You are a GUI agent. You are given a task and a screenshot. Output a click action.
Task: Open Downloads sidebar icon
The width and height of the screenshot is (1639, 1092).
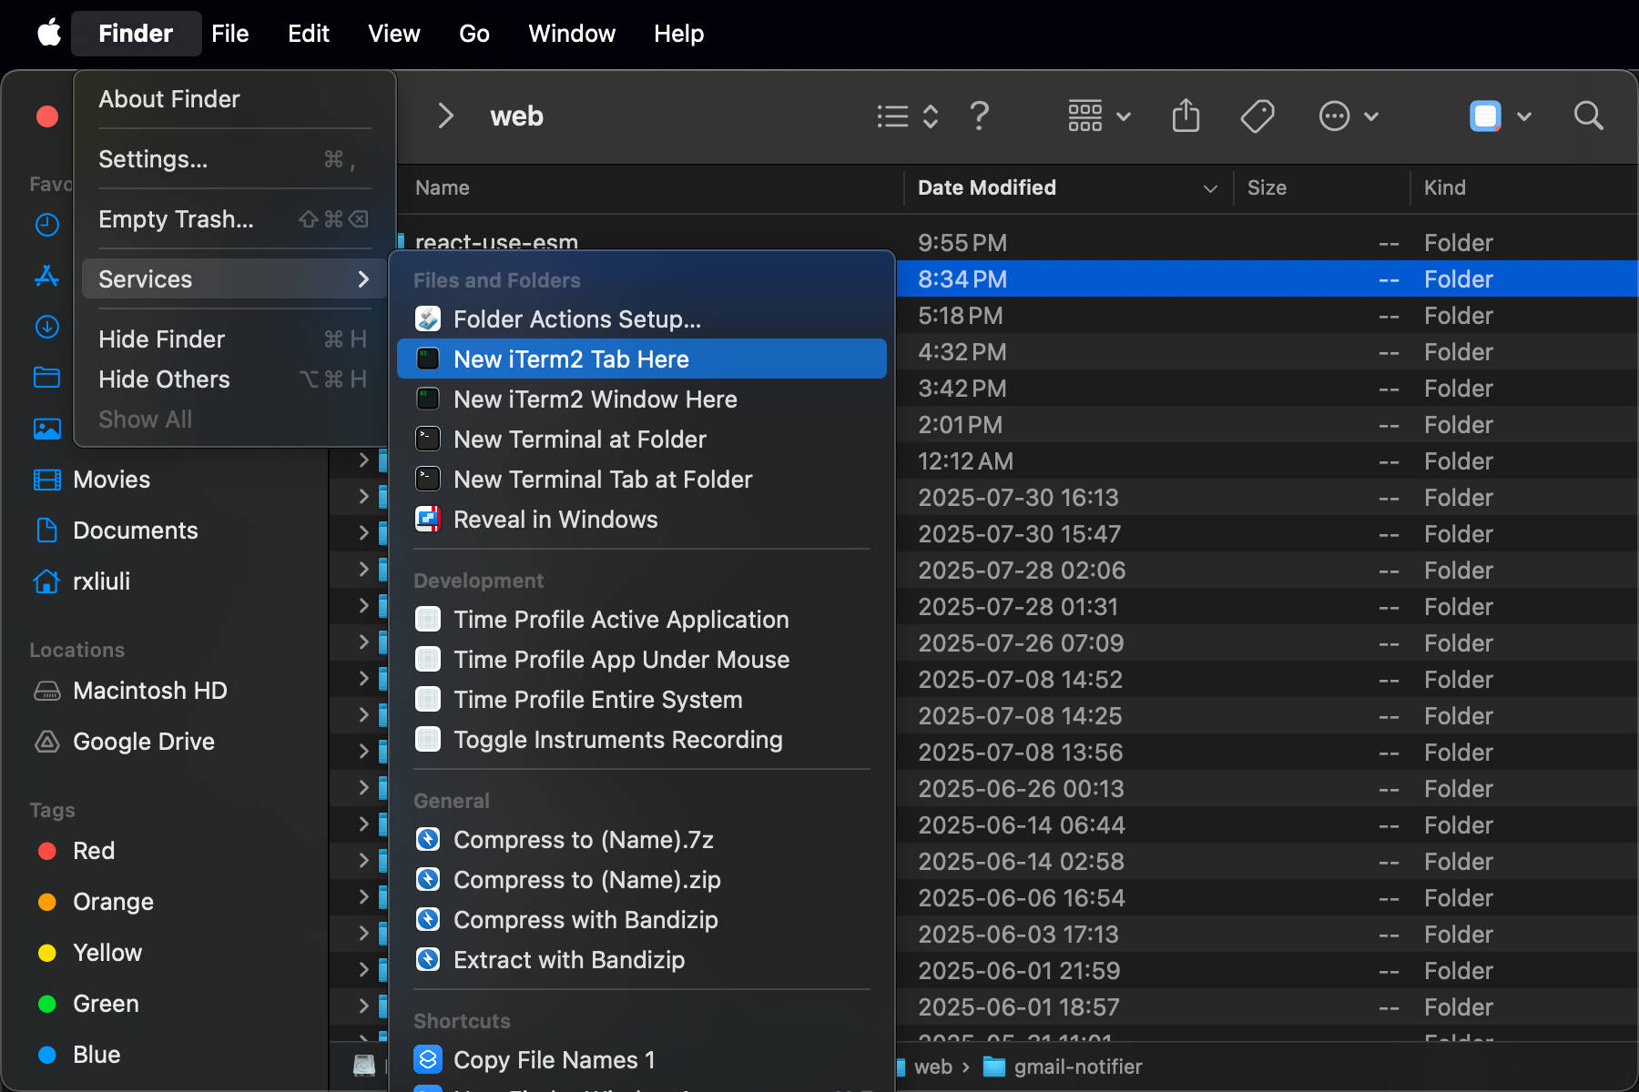pyautogui.click(x=47, y=327)
